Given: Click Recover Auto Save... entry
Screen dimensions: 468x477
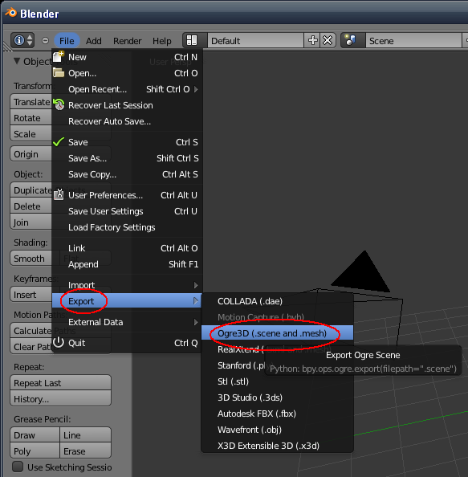Looking at the screenshot, I should 127,121.
